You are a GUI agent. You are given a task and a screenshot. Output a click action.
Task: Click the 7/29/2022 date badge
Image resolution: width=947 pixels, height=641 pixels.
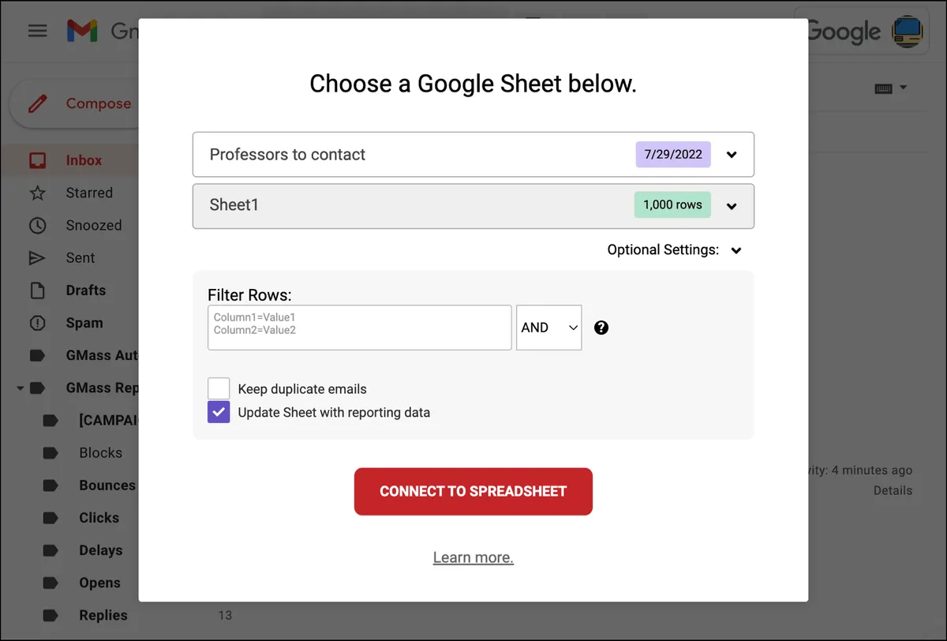coord(673,154)
